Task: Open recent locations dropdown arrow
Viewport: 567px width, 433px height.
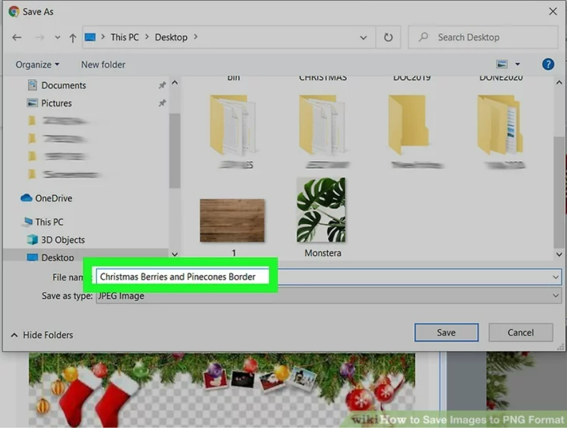Action: (x=57, y=38)
